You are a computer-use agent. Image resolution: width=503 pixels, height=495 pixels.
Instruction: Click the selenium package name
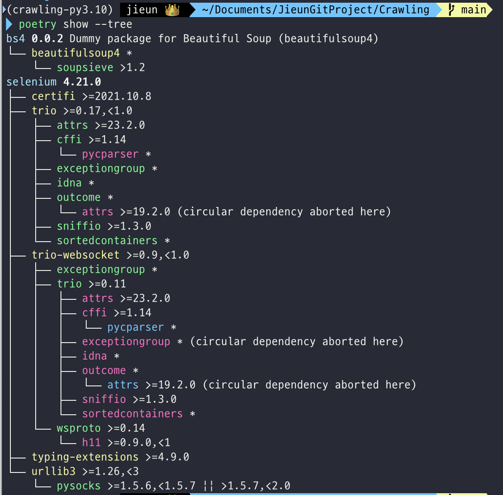point(32,82)
